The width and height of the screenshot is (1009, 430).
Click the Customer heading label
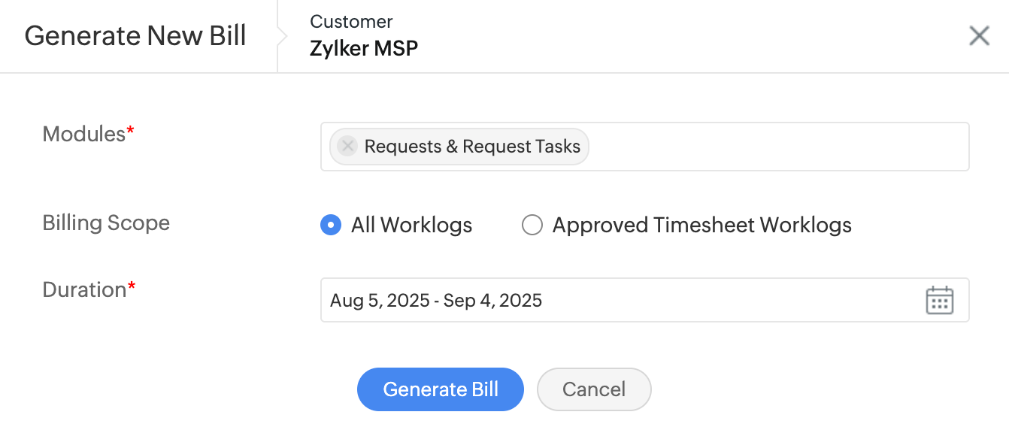[x=351, y=22]
